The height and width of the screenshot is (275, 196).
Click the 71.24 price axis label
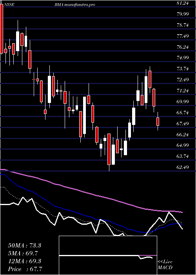point(183,91)
